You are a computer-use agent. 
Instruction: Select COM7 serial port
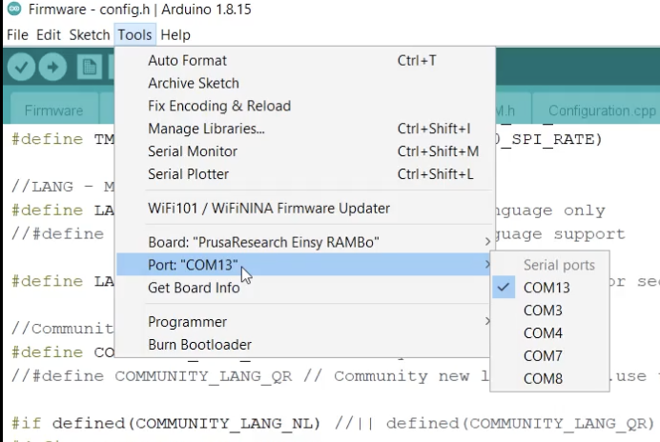pos(549,355)
